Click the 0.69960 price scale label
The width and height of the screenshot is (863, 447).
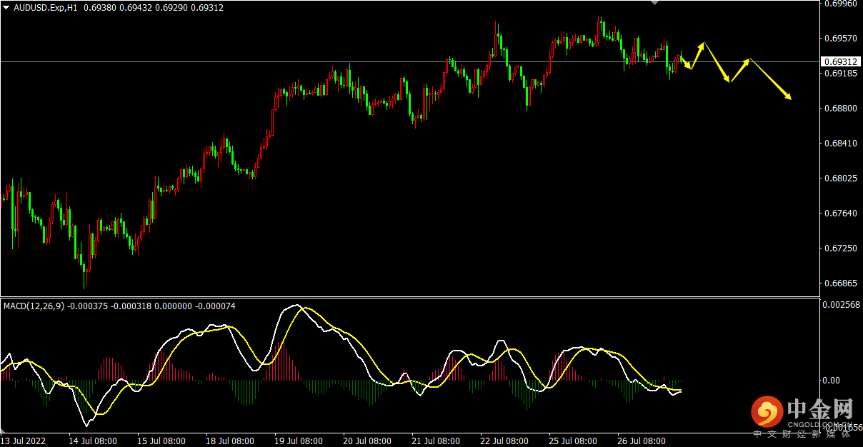(x=840, y=4)
